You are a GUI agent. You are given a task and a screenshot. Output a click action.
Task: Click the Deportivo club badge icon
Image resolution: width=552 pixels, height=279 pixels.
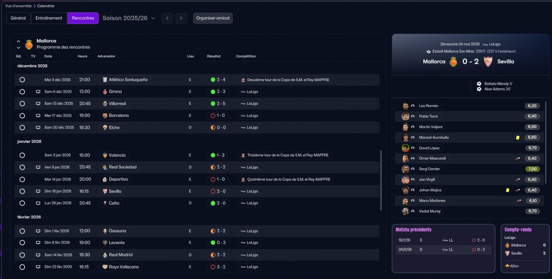[105, 179]
